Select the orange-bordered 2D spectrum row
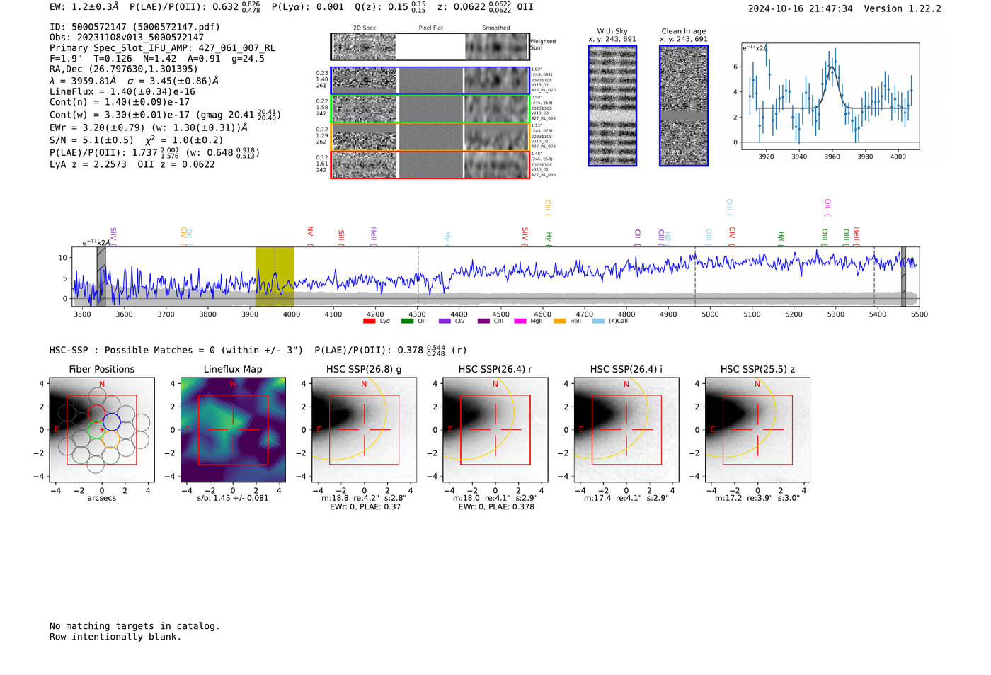The height and width of the screenshot is (675, 991). 430,137
